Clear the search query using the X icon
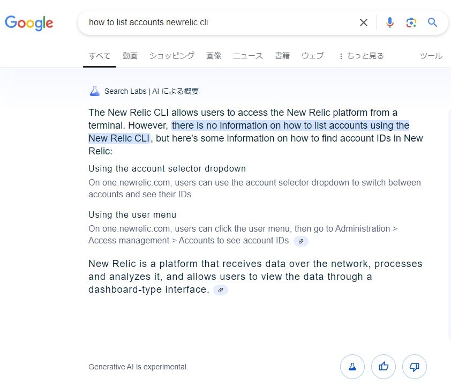Viewport: 451px width, 386px height. 364,23
